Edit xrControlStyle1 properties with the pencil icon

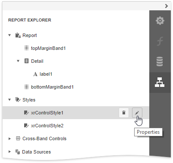(x=137, y=113)
